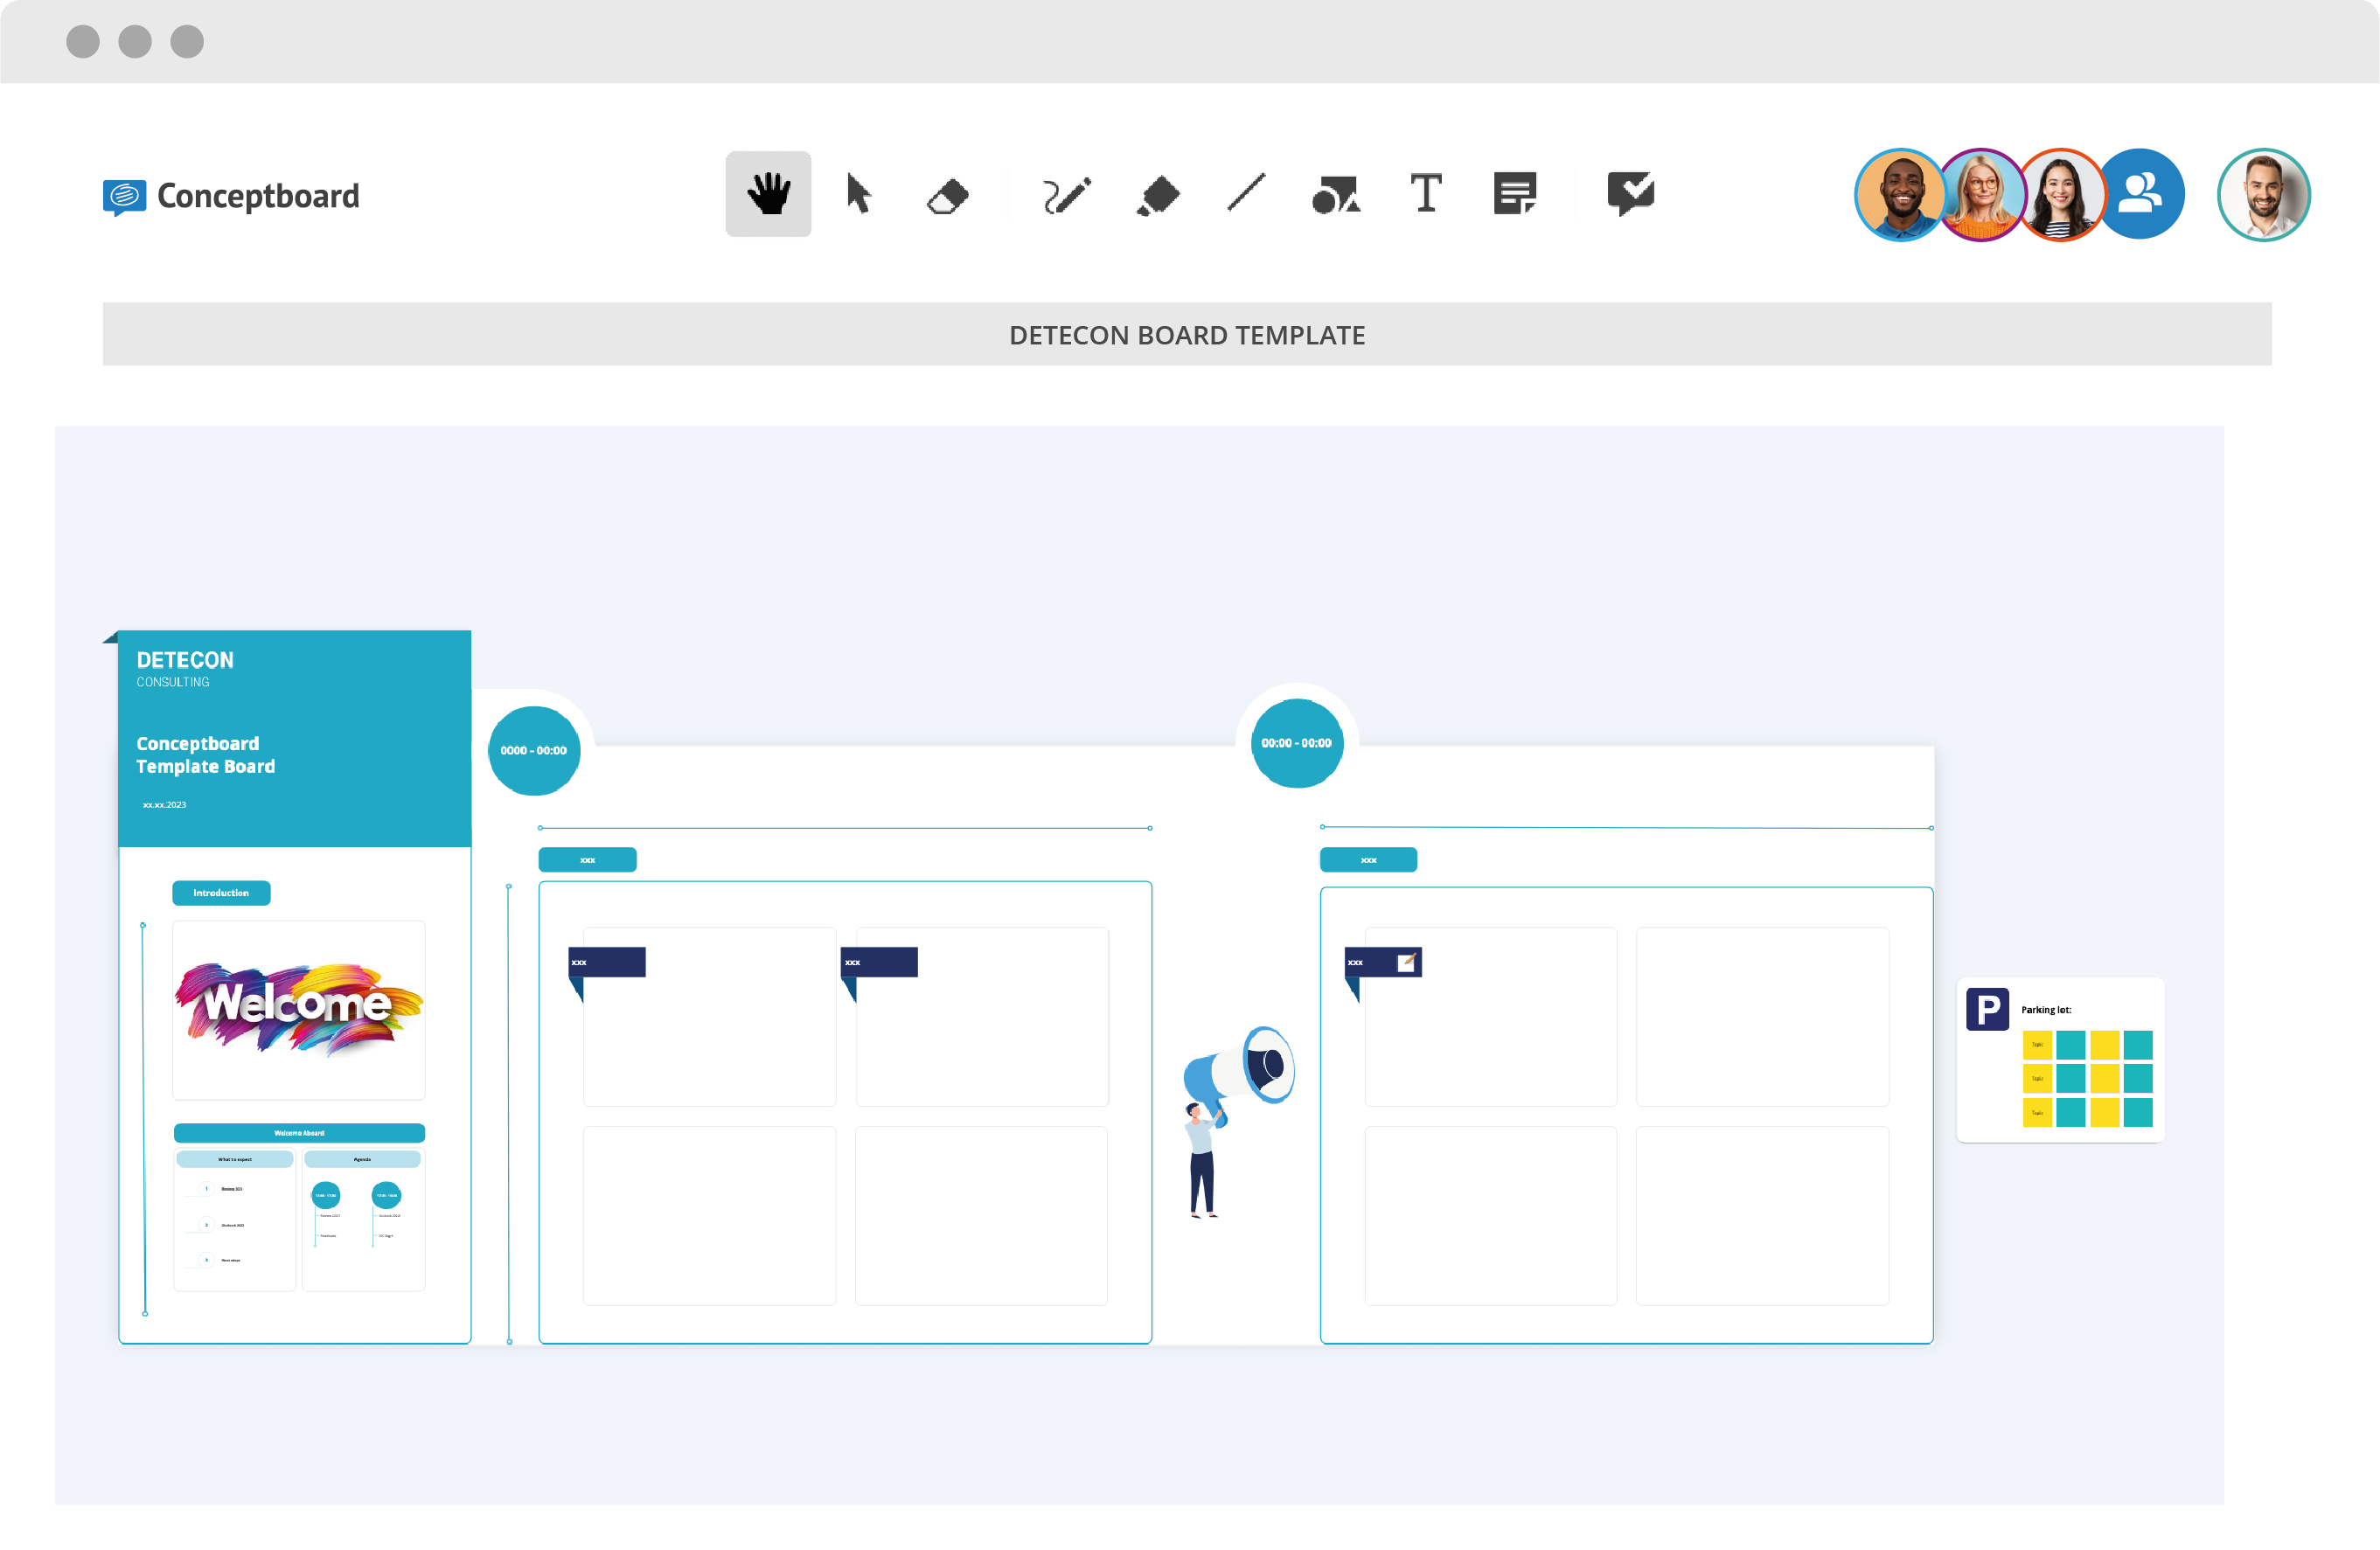This screenshot has height=1550, width=2380.
Task: Click the avatar with red ring
Action: (x=2060, y=195)
